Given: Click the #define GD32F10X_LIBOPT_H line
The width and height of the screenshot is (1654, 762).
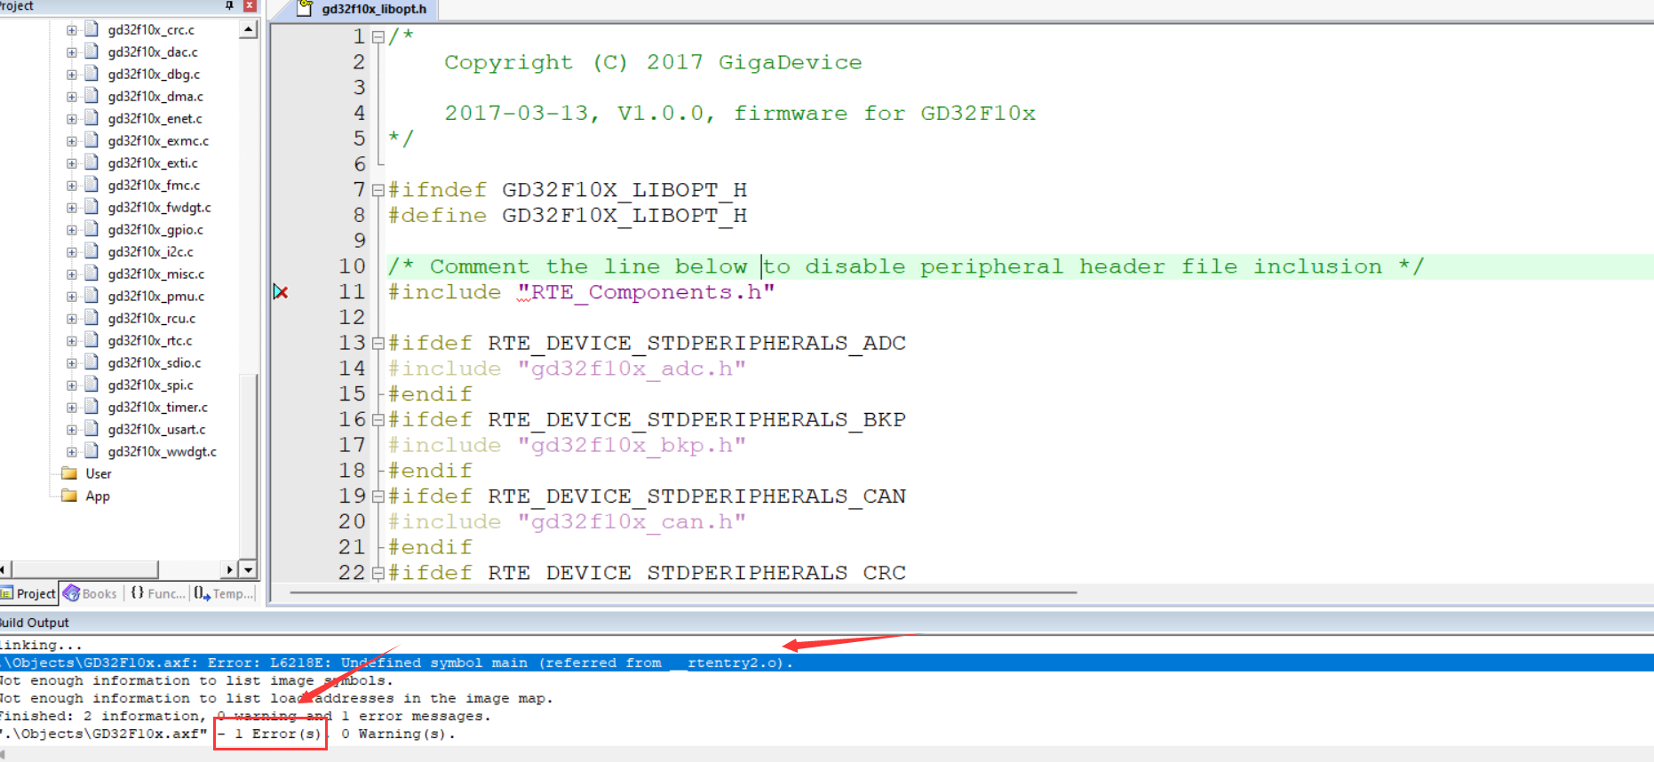Looking at the screenshot, I should [x=568, y=216].
